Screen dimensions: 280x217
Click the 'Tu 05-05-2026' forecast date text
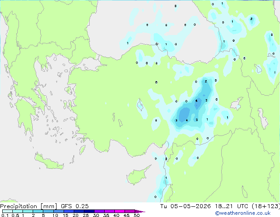point(185,206)
